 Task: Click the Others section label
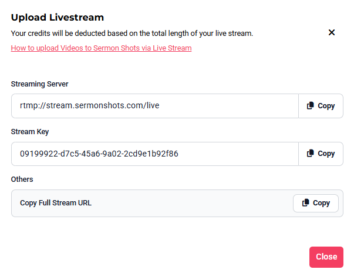click(22, 179)
